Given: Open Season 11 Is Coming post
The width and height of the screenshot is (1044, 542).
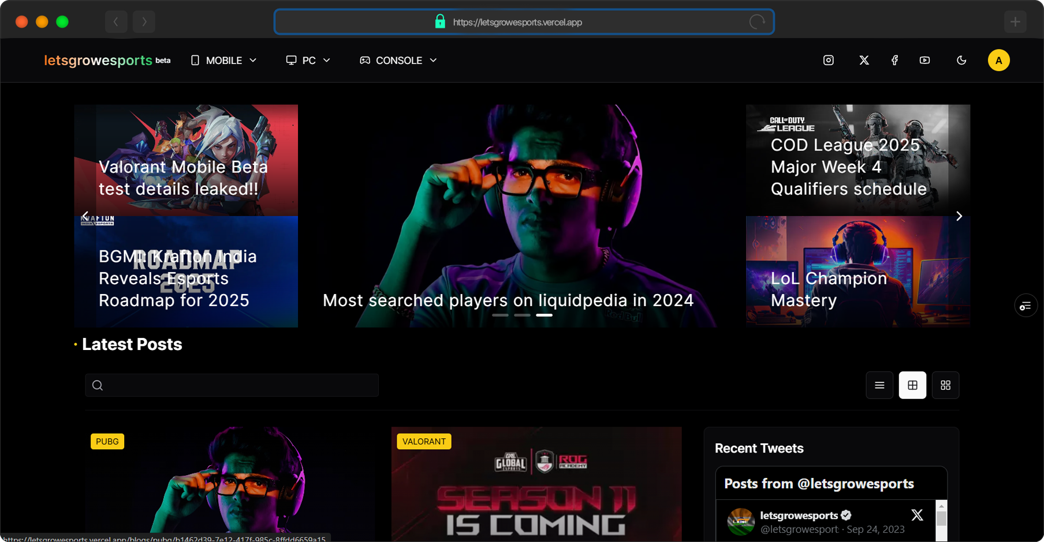Looking at the screenshot, I should point(536,483).
